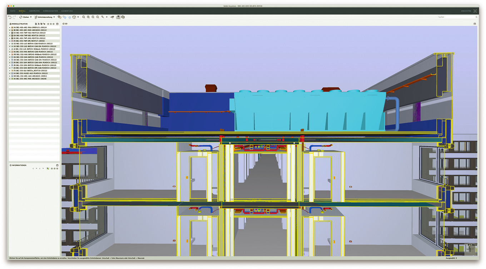Go forward in Informationen panel history
This screenshot has height=269, width=486.
(40, 168)
